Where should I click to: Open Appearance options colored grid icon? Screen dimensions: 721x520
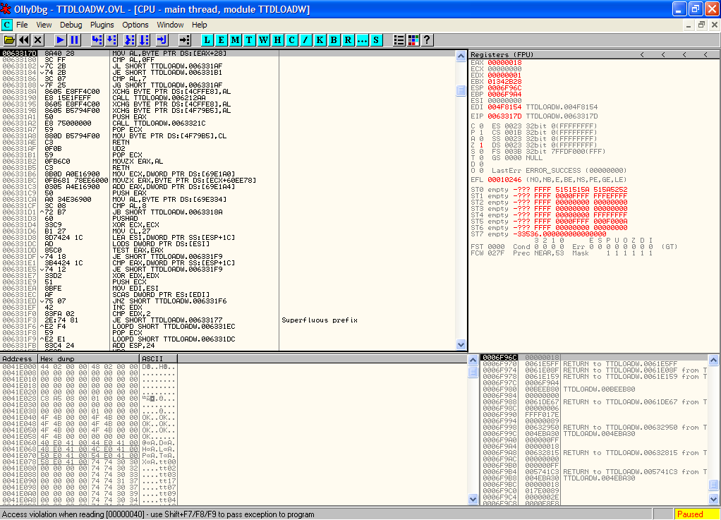tap(413, 40)
